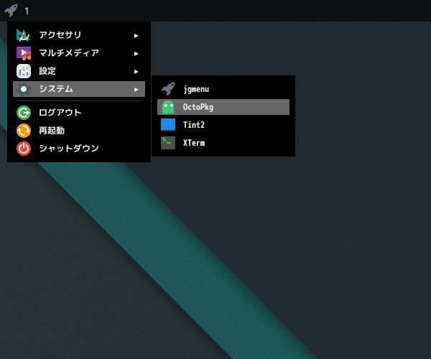431x359 pixels.
Task: Expand the 設定 submenu arrow
Action: pos(136,72)
